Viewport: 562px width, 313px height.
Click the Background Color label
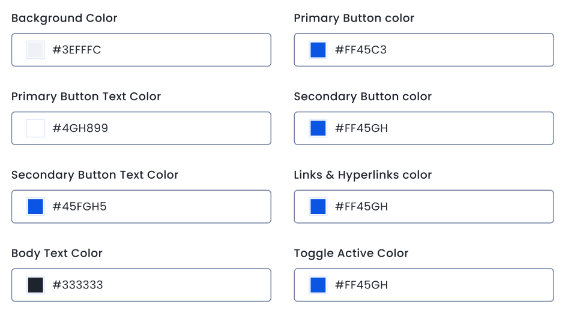point(64,18)
